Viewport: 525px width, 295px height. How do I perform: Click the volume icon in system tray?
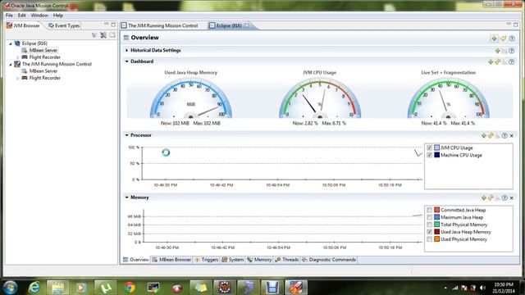point(482,288)
